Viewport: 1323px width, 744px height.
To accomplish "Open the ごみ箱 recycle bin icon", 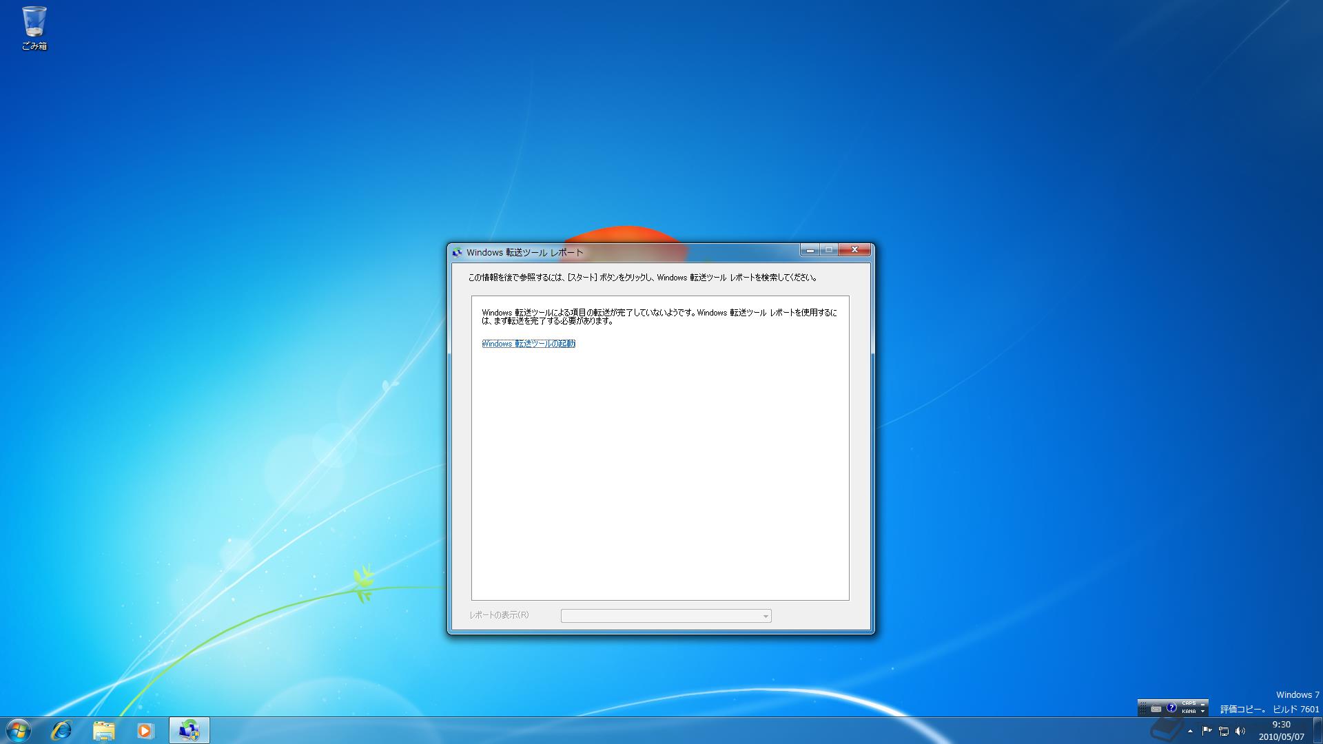I will click(x=34, y=28).
